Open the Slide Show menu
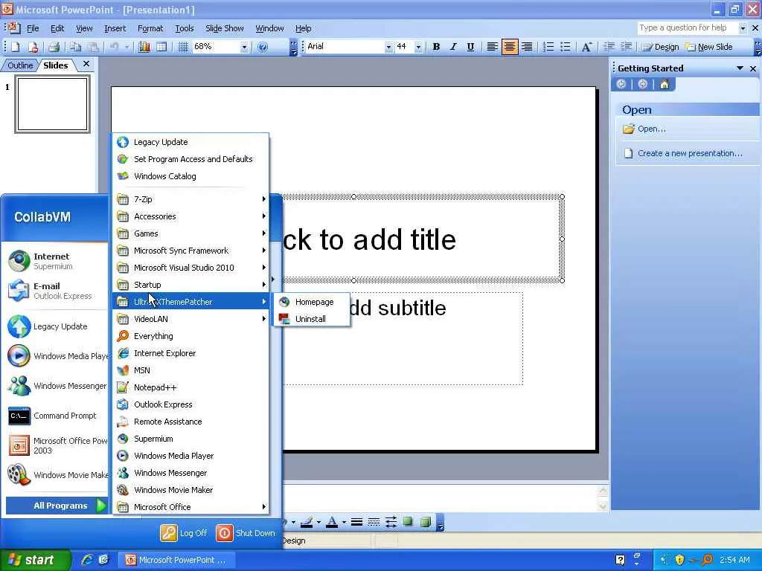Screen dimensions: 762x571 pyautogui.click(x=224, y=28)
